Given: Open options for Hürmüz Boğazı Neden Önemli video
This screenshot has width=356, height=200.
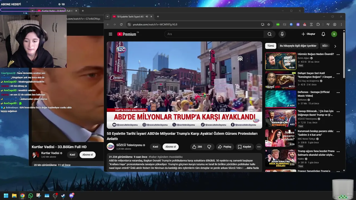Looking at the screenshot, I should pyautogui.click(x=338, y=55).
